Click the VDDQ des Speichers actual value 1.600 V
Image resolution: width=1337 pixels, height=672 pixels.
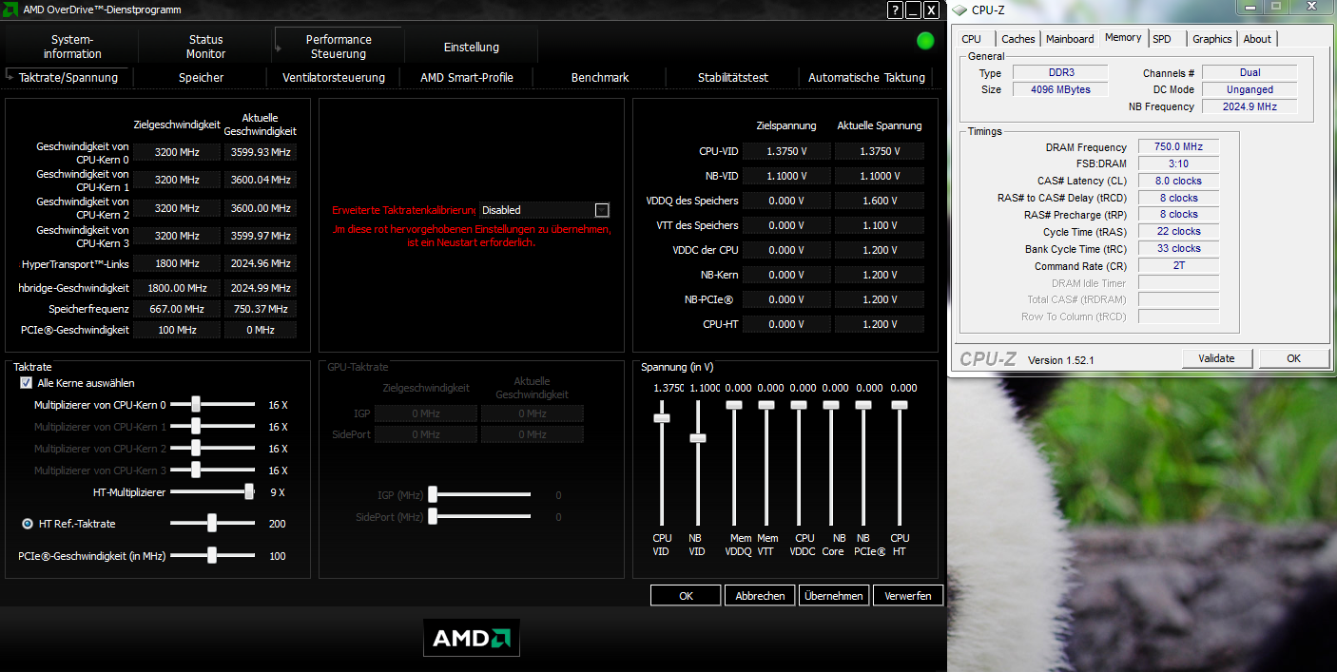[x=879, y=201]
